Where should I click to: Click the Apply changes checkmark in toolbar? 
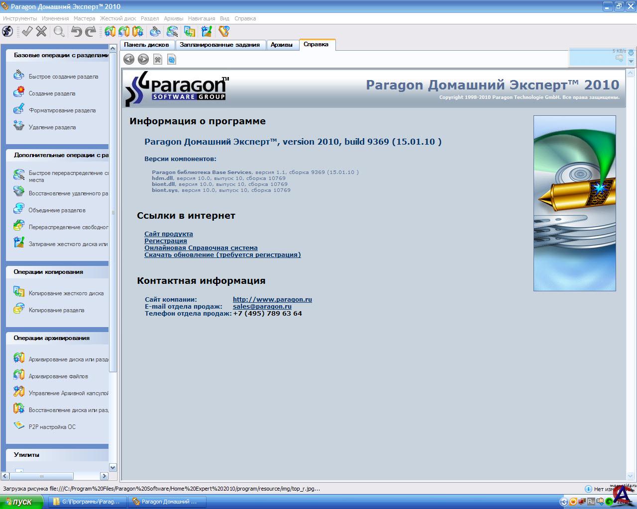point(27,32)
